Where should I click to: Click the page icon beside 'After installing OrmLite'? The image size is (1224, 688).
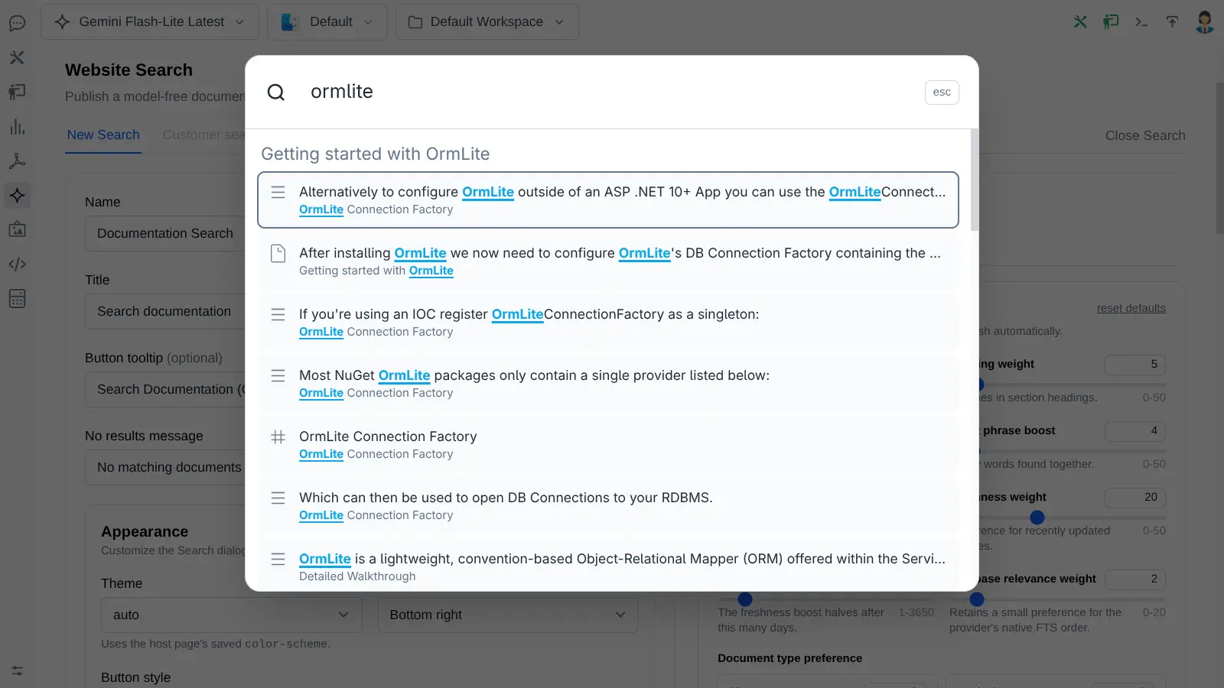click(278, 253)
